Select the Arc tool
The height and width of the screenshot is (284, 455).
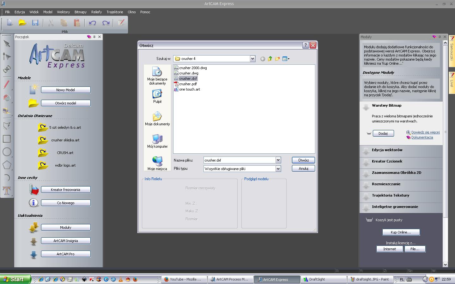[7, 177]
